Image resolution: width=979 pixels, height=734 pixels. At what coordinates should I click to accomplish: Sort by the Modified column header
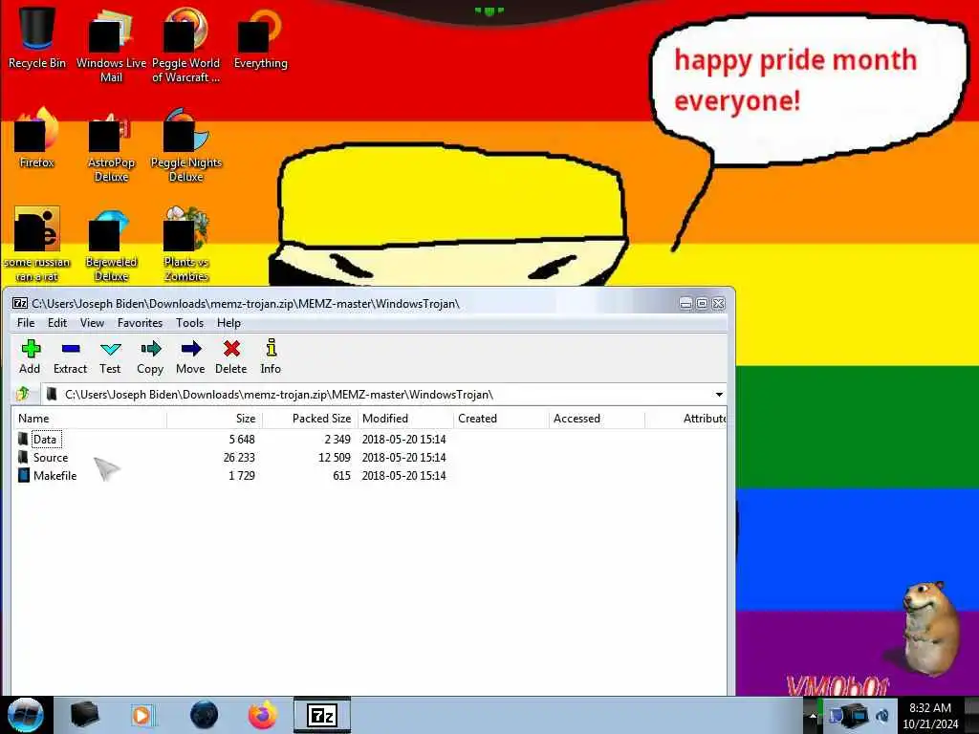tap(405, 419)
